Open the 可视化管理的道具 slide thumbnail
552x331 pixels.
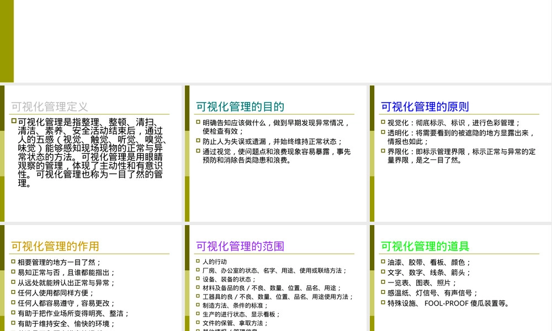click(x=461, y=278)
